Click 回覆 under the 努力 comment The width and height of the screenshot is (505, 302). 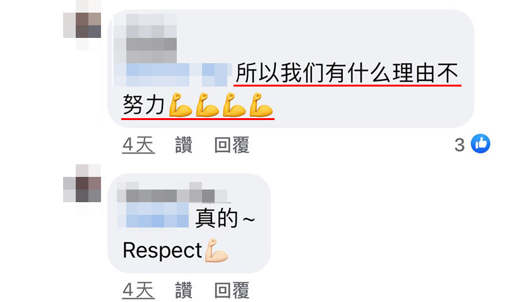tap(232, 145)
